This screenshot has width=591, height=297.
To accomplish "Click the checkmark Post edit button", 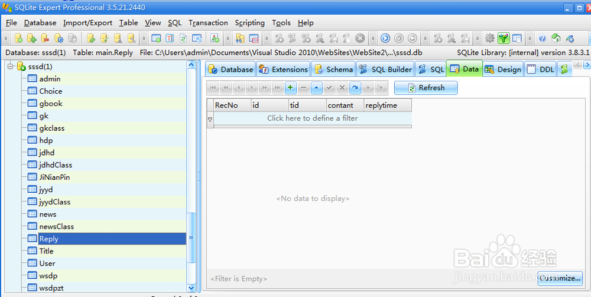I will tap(329, 88).
